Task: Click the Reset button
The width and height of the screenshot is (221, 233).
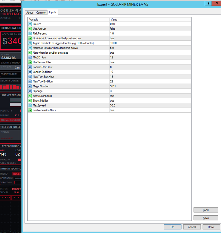Action: 211,227
